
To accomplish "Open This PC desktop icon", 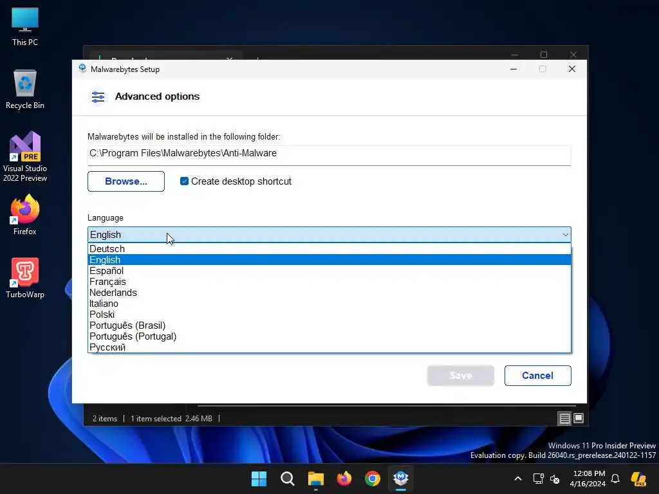I will click(25, 26).
